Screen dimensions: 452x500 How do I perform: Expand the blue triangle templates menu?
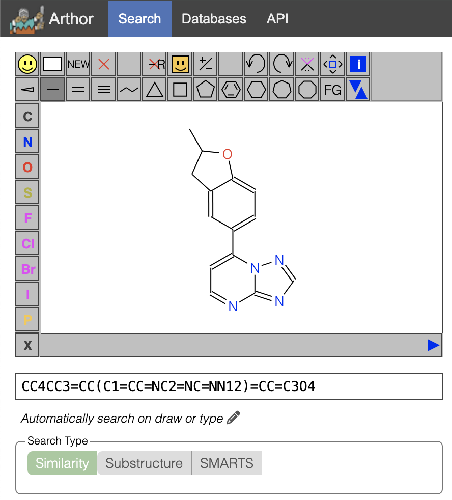(x=358, y=90)
